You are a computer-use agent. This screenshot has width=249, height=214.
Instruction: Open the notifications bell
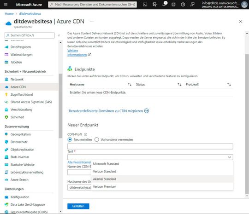164,5
